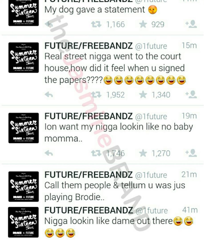204x240 pixels.
Task: Open @1future handle on 21m tweet
Action: click(151, 175)
